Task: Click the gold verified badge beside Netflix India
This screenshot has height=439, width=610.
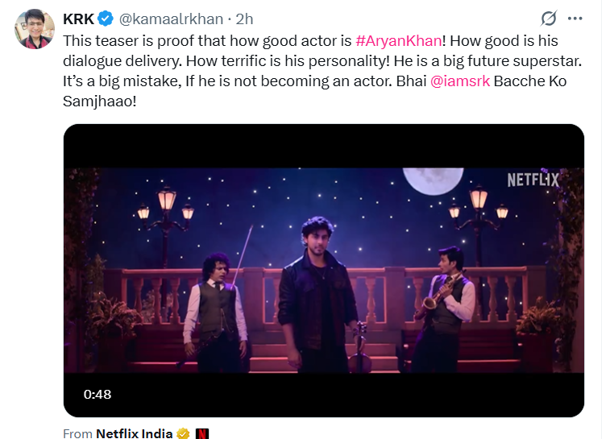Action: [x=183, y=433]
